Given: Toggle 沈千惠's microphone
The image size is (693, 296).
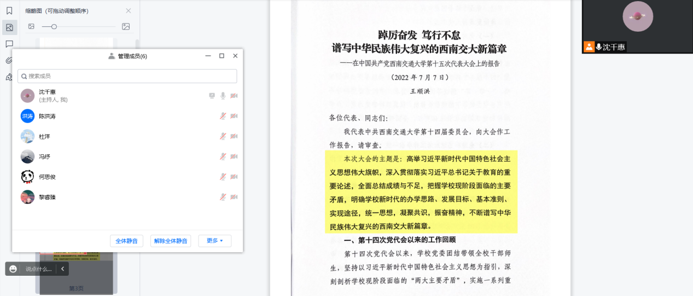Looking at the screenshot, I should (x=223, y=96).
